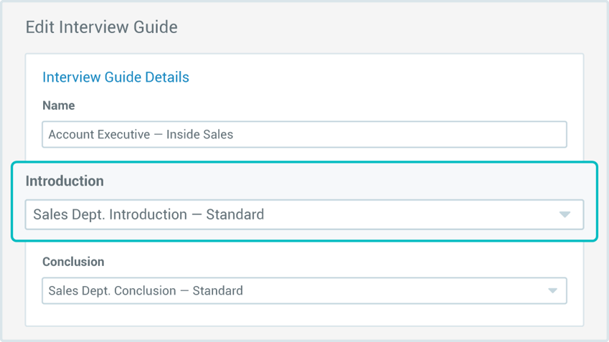Image resolution: width=609 pixels, height=342 pixels.
Task: Select 'Sales Dept. Introduction — Standard' value text
Action: pos(148,214)
